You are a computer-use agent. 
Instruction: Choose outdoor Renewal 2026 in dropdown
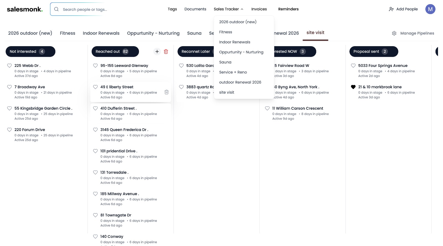pyautogui.click(x=240, y=82)
